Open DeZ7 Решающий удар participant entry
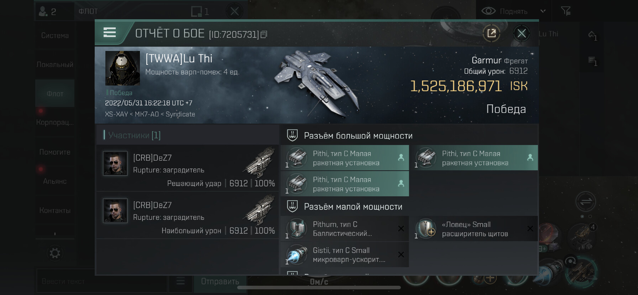Image resolution: width=638 pixels, height=295 pixels. click(x=188, y=168)
